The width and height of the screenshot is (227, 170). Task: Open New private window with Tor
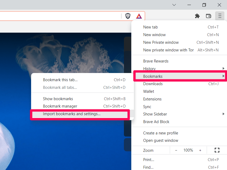pos(179,50)
